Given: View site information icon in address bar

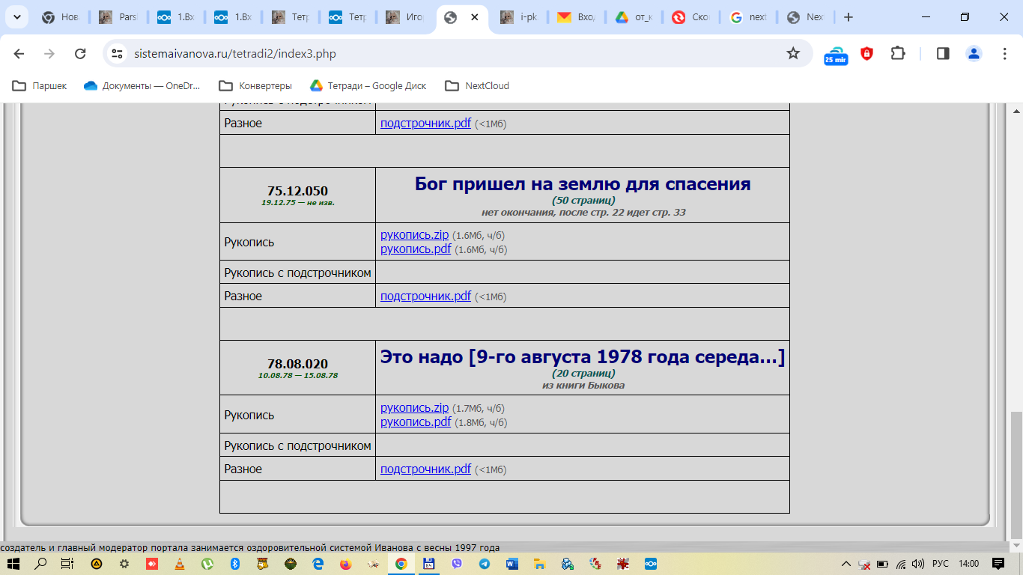Looking at the screenshot, I should coord(116,53).
